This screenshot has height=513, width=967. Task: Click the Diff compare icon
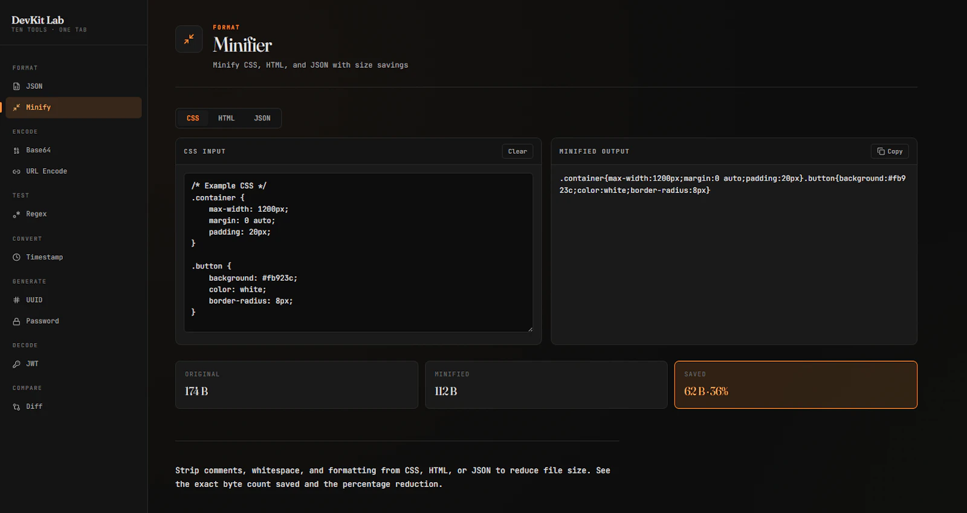16,407
